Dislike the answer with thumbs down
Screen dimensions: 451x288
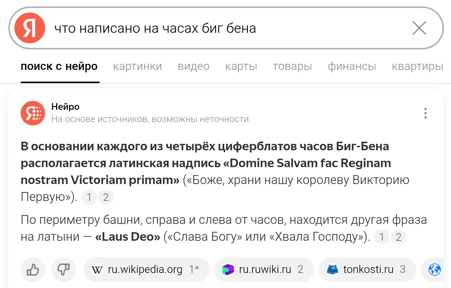click(64, 270)
